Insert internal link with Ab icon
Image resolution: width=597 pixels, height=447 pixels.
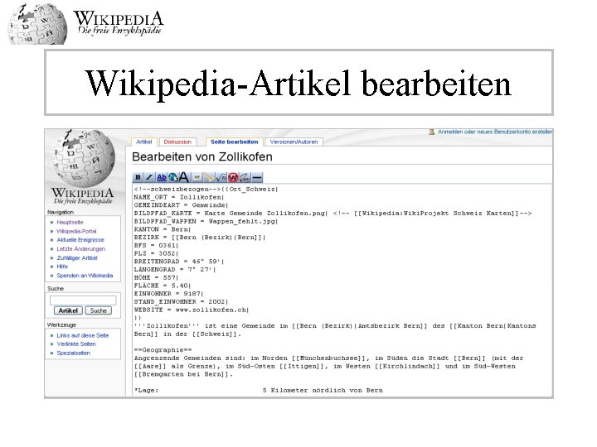point(162,177)
